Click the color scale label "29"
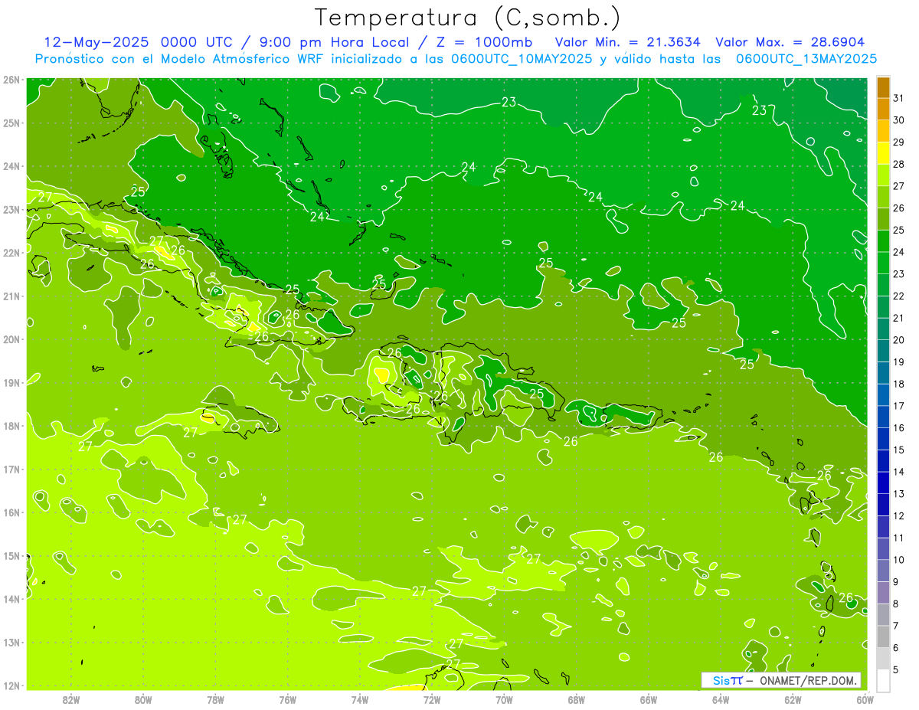 click(x=899, y=142)
